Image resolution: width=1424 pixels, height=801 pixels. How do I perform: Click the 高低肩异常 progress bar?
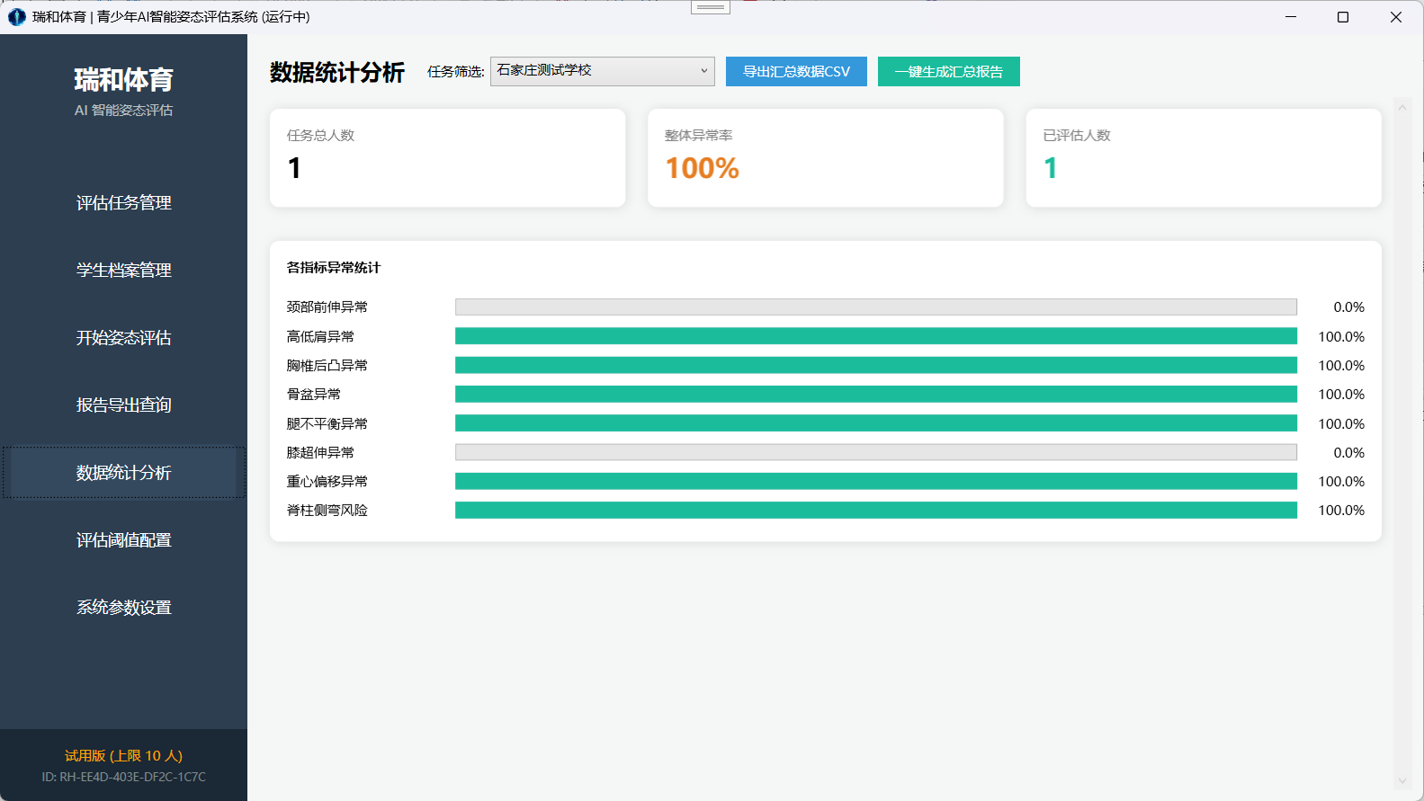pos(876,336)
